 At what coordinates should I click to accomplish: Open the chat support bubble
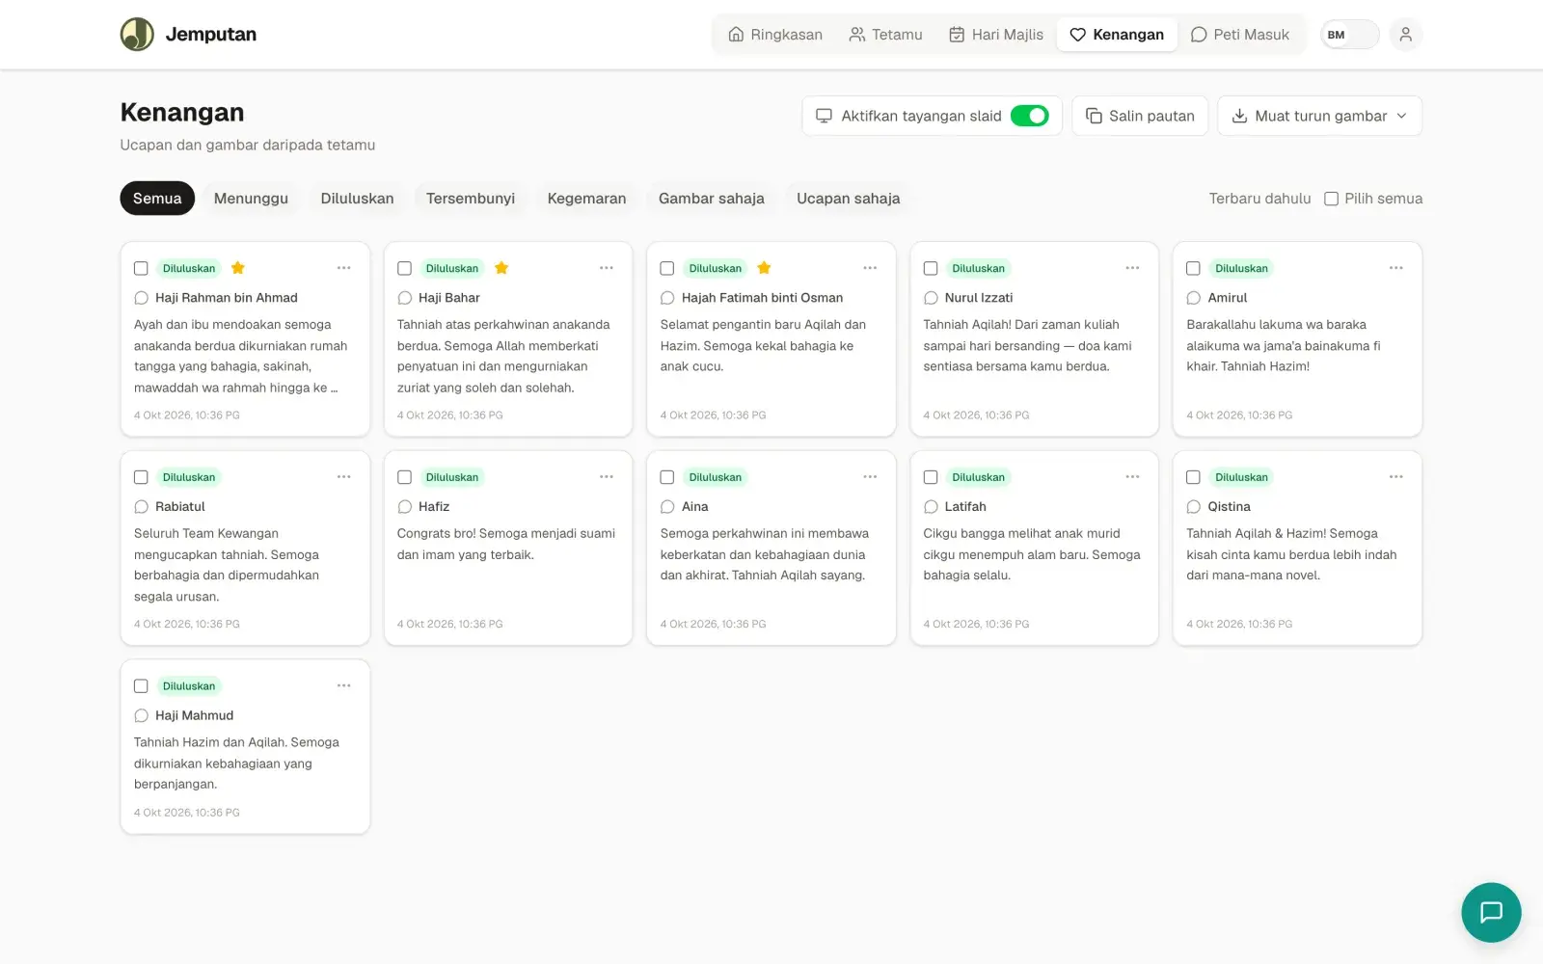click(1491, 912)
